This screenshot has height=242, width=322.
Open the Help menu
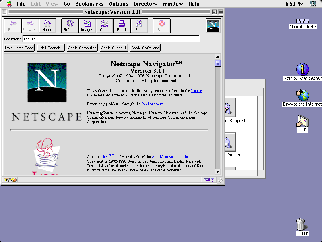pos(194,4)
